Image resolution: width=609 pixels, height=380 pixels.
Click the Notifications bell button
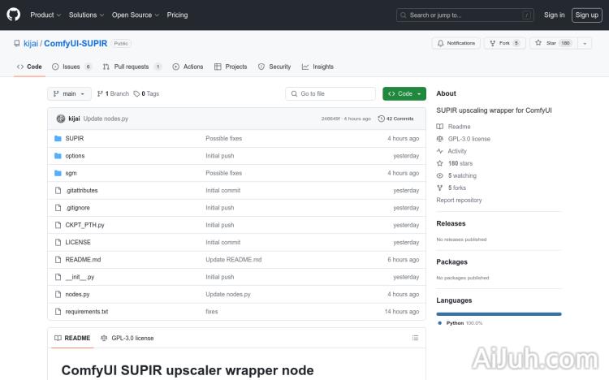click(x=456, y=43)
